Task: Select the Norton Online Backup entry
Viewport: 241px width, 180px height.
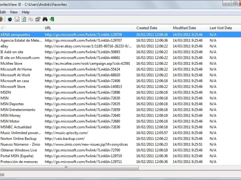Action: pos(18,139)
